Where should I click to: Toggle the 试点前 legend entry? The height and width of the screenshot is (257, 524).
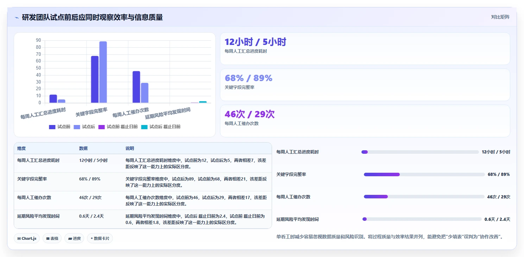coord(59,127)
